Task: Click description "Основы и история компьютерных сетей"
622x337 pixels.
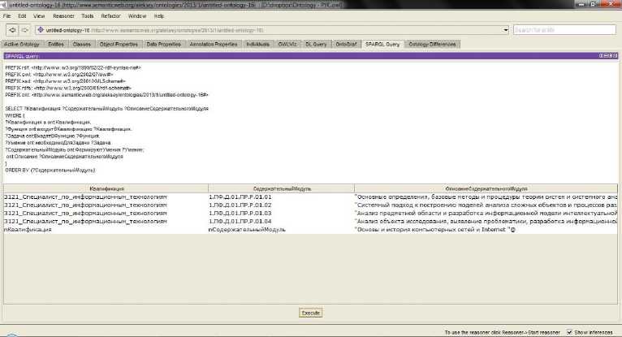Action: 486,230
